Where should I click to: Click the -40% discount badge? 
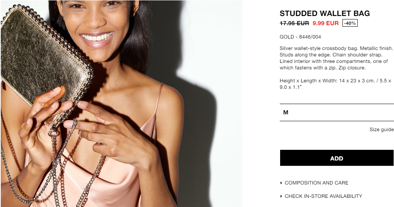[x=350, y=23]
